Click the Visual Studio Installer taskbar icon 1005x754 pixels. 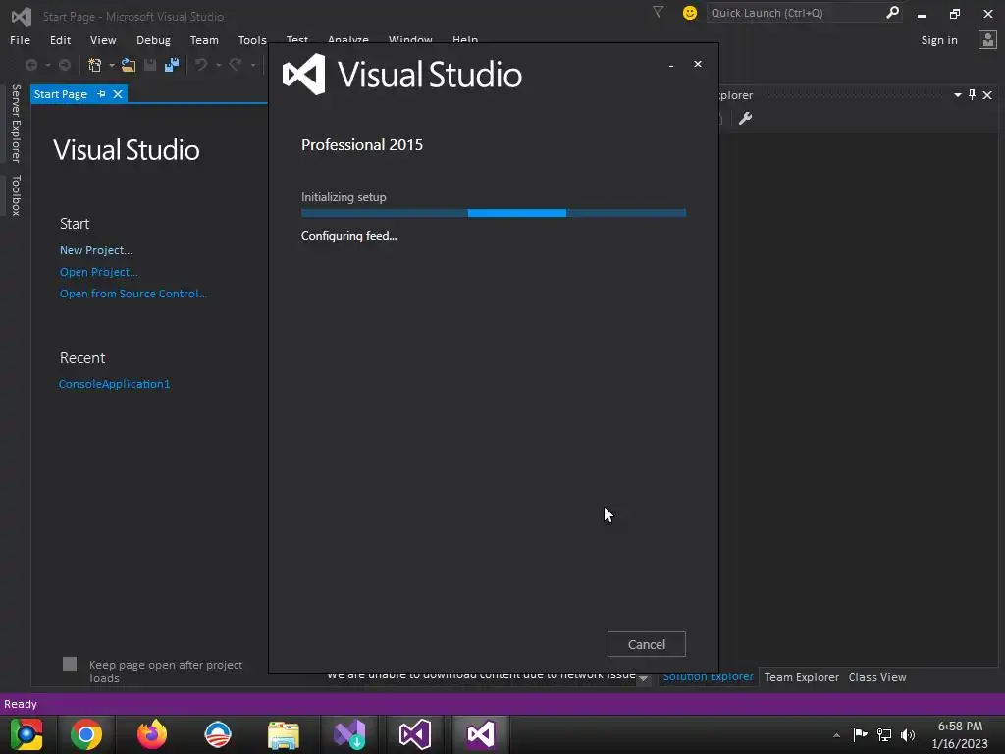[349, 734]
